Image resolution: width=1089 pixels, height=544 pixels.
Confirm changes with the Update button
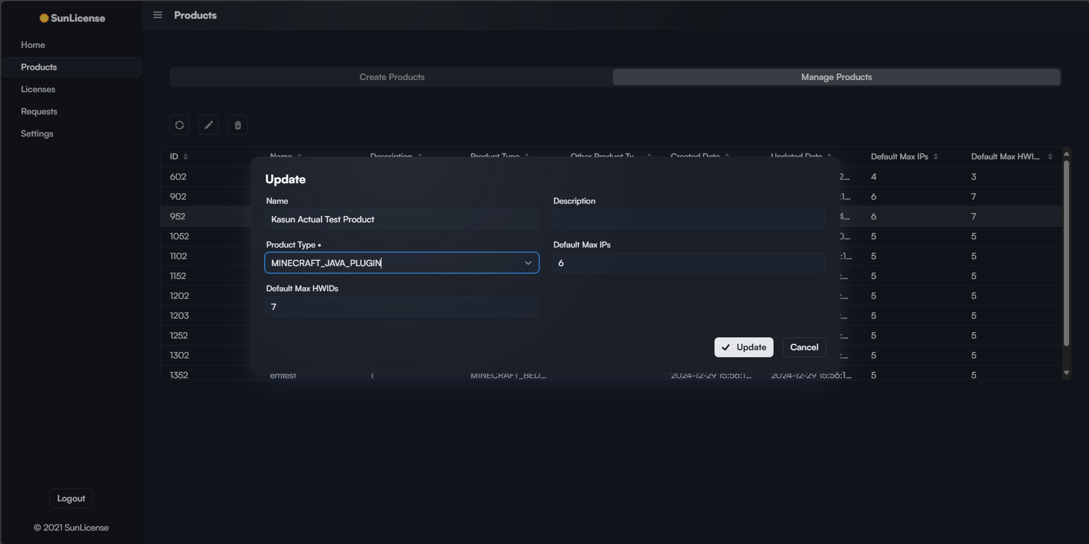point(744,347)
